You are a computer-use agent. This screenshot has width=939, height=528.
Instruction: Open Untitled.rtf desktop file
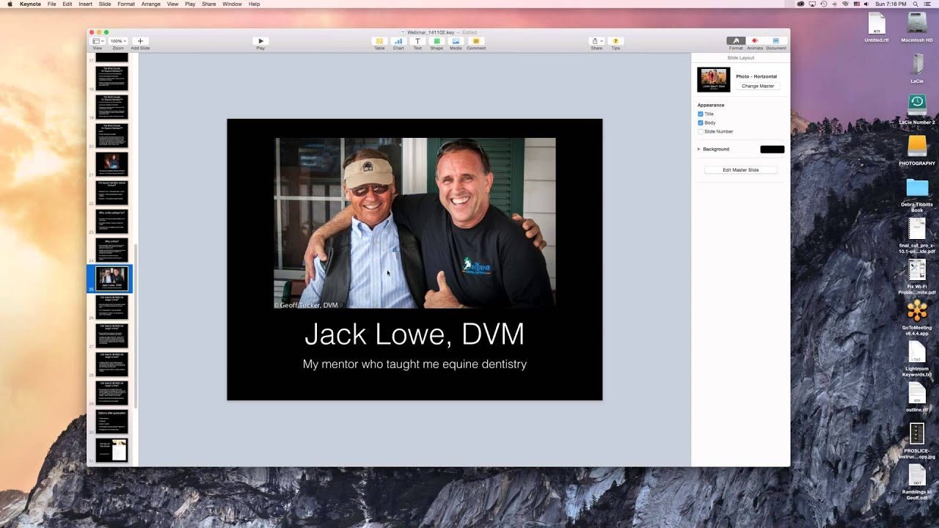point(877,27)
